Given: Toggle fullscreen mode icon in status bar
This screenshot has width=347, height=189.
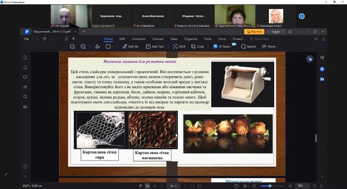Looking at the screenshot, I should pyautogui.click(x=314, y=186).
